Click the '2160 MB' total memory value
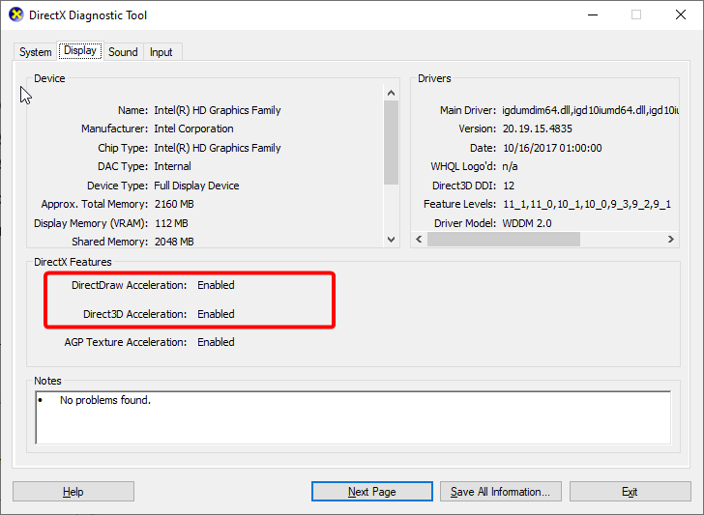This screenshot has width=704, height=515. tap(174, 204)
